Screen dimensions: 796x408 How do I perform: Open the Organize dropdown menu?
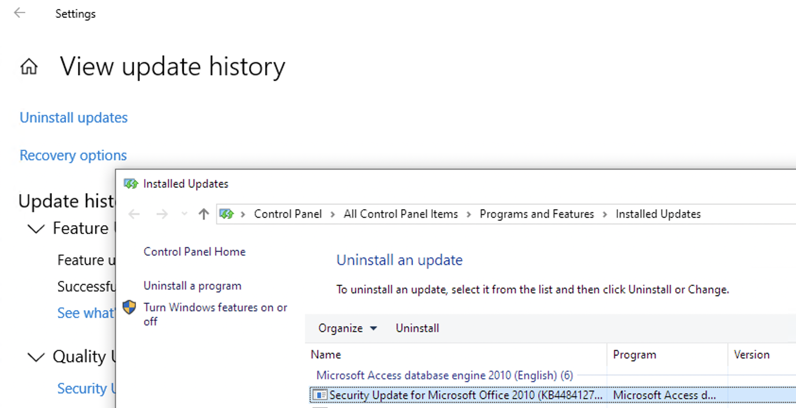tap(347, 328)
